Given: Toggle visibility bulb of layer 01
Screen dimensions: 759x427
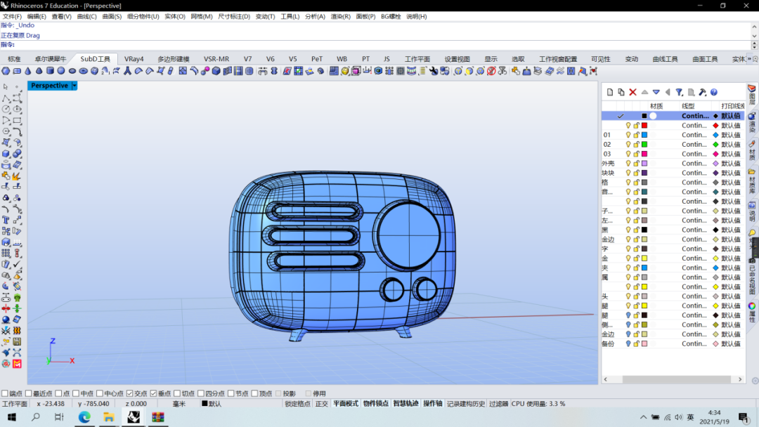Looking at the screenshot, I should point(628,135).
